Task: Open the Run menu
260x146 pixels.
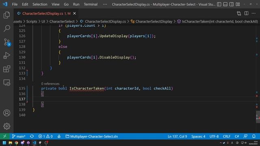Action: click(x=76, y=4)
